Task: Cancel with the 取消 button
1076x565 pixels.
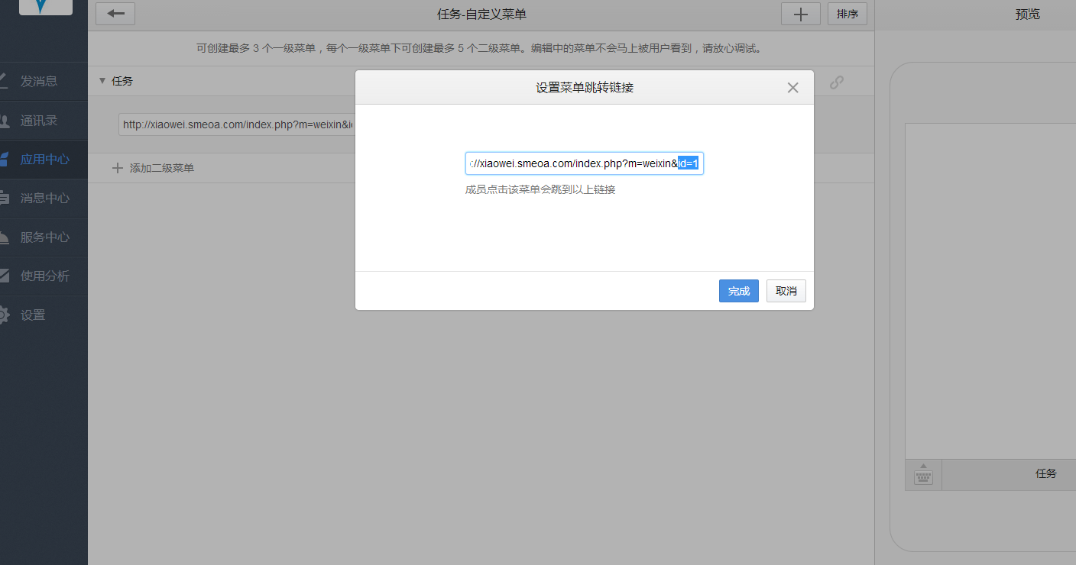Action: (x=786, y=291)
